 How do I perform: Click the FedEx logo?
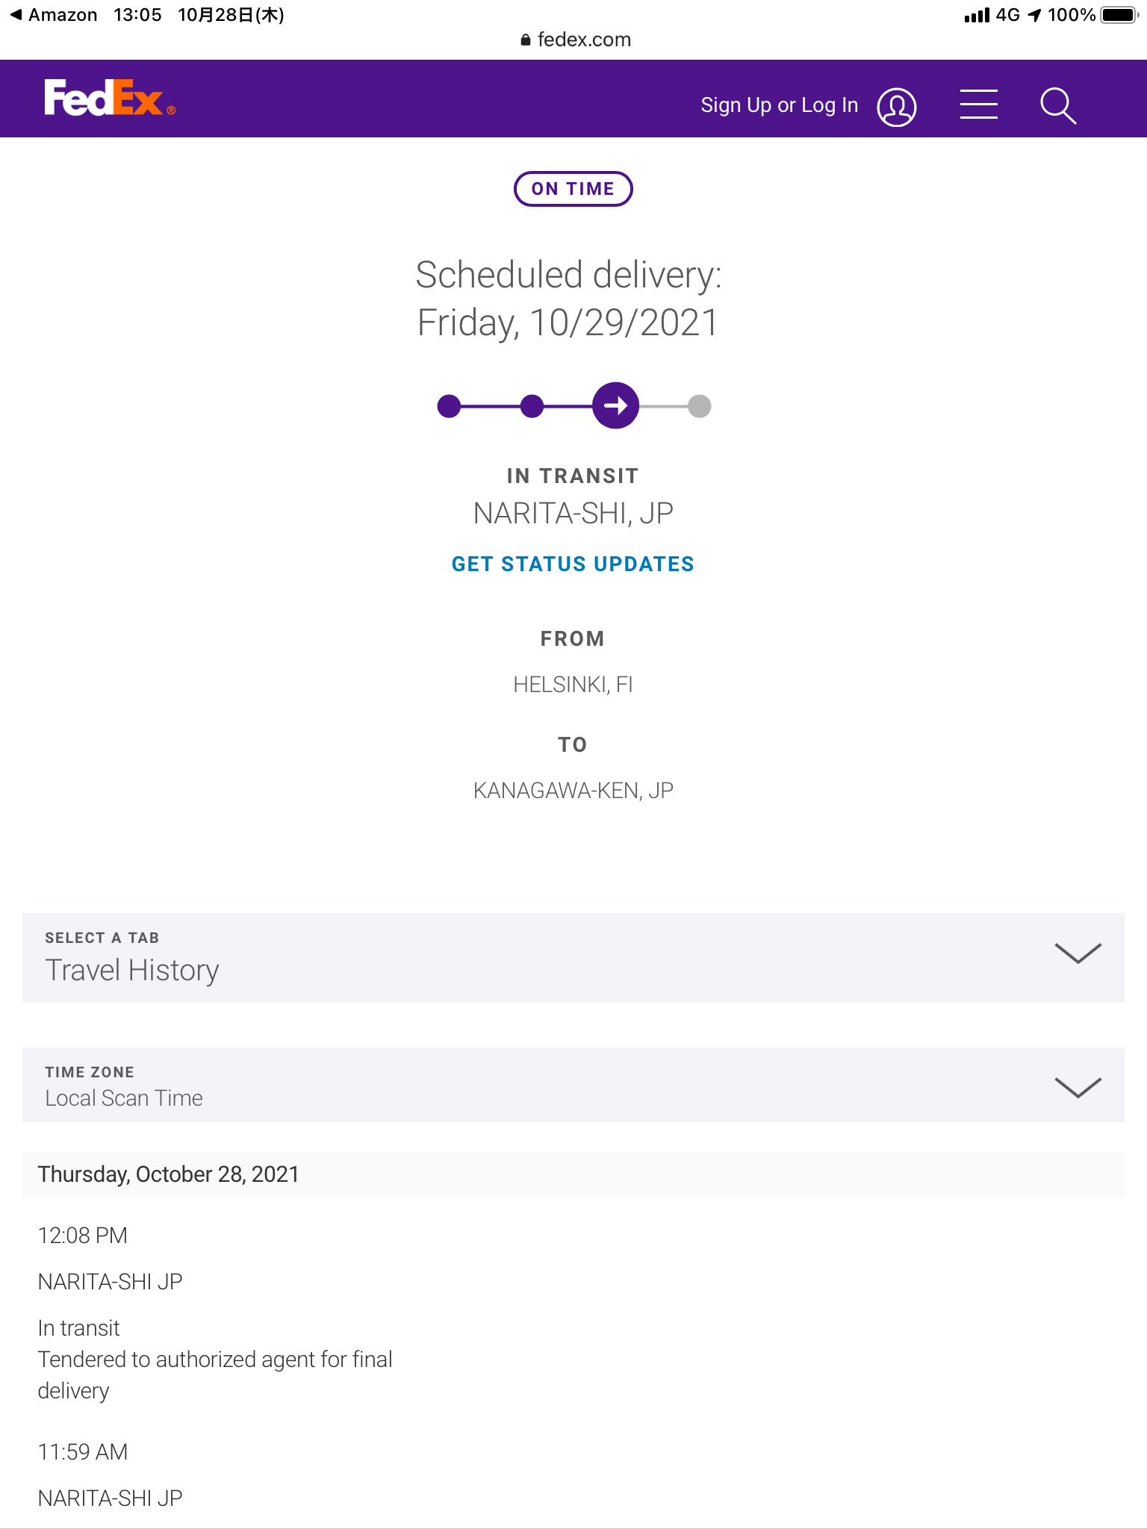pyautogui.click(x=109, y=99)
